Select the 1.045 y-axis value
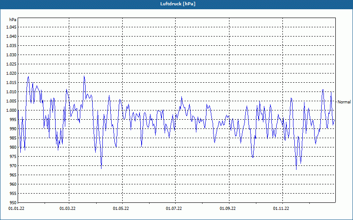353x220 pixels. pyautogui.click(x=11, y=27)
